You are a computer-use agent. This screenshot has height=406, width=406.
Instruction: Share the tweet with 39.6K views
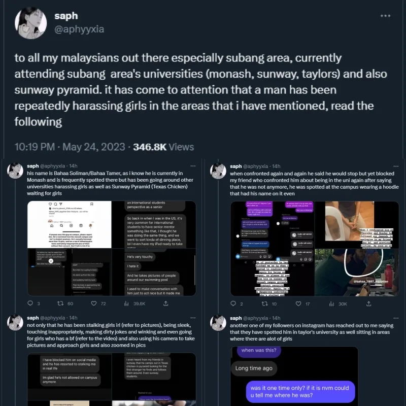(165, 304)
